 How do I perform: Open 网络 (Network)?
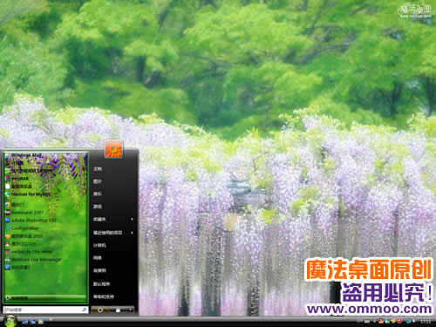98,258
